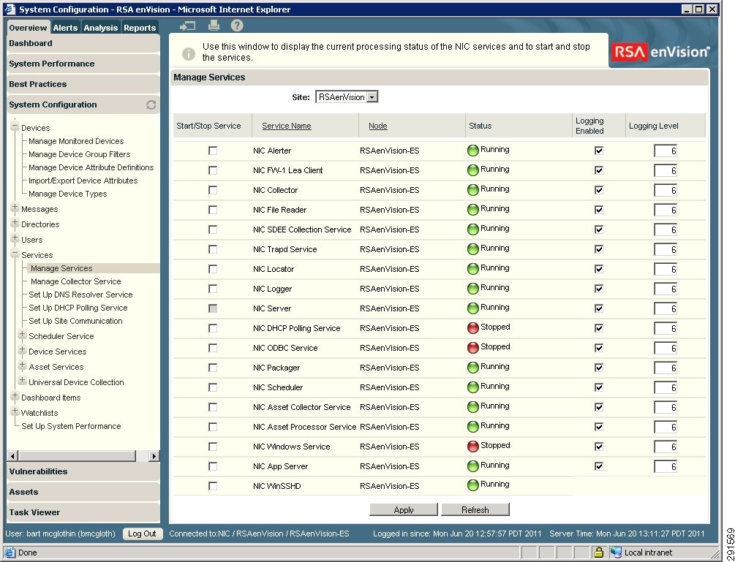Open the Vulnerabilities section

click(x=83, y=471)
